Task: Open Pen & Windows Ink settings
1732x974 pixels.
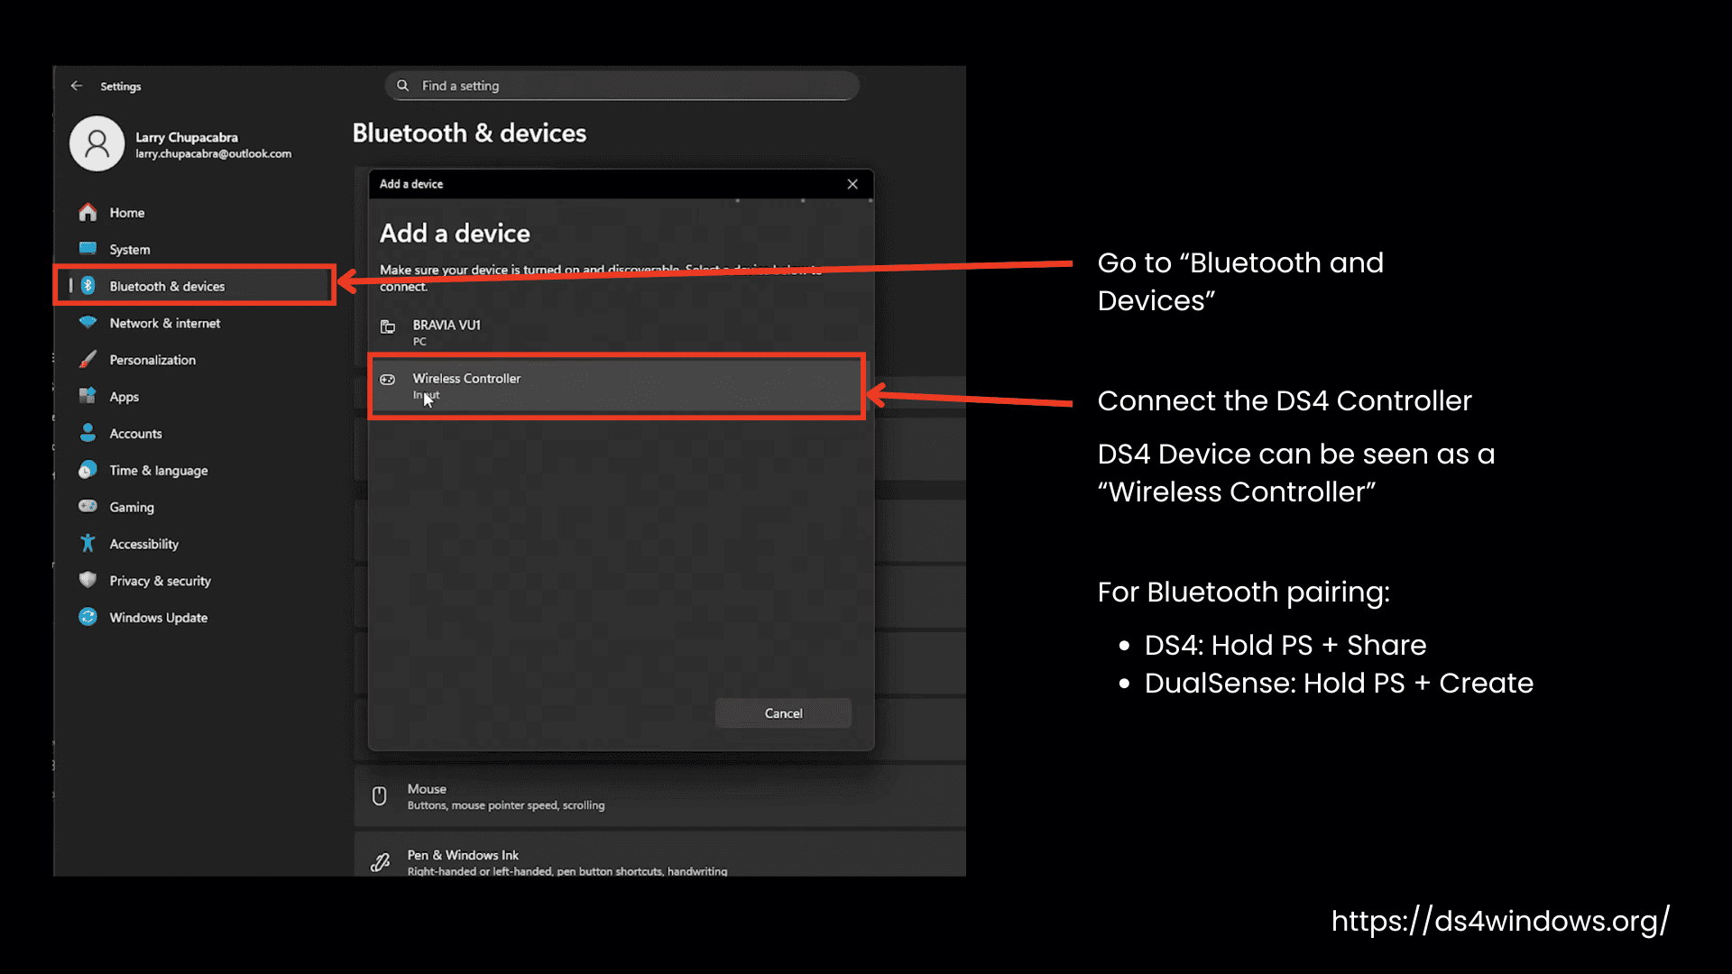Action: pos(659,855)
